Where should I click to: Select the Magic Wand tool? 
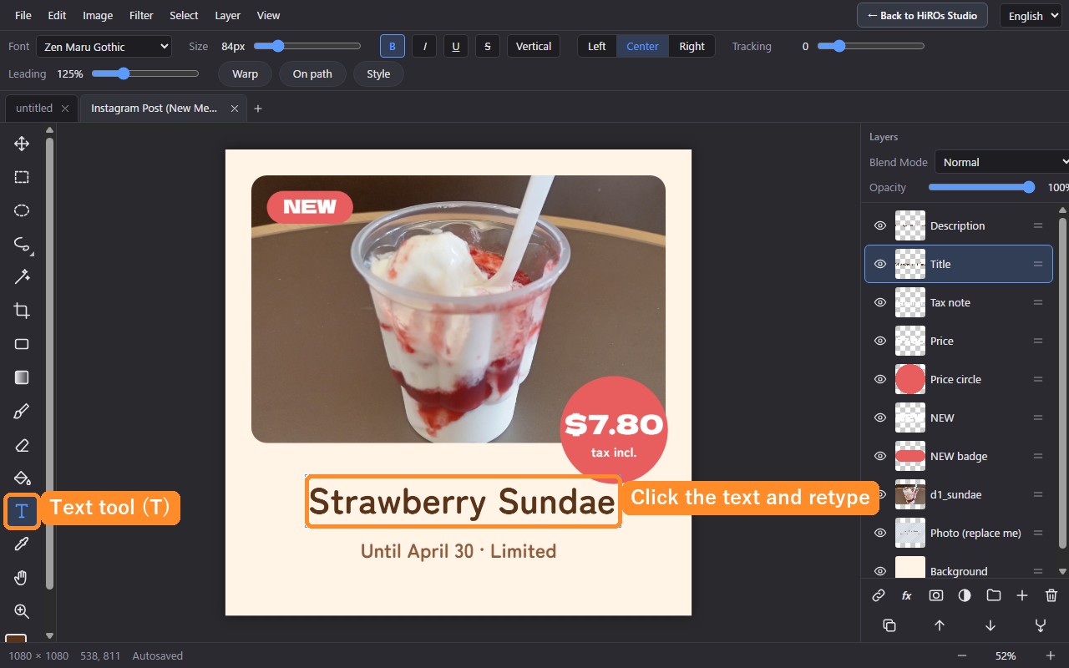(22, 277)
